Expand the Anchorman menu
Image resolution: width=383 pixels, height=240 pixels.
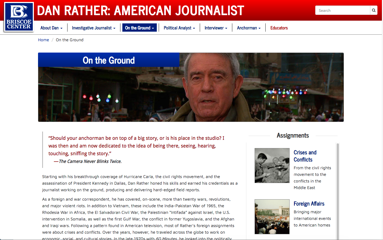click(x=249, y=28)
